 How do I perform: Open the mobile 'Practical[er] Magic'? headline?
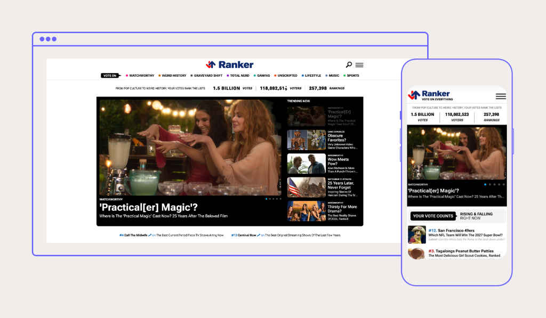click(433, 191)
